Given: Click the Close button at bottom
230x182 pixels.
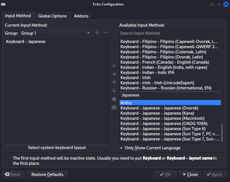Looking at the screenshot, I should click(x=190, y=174).
